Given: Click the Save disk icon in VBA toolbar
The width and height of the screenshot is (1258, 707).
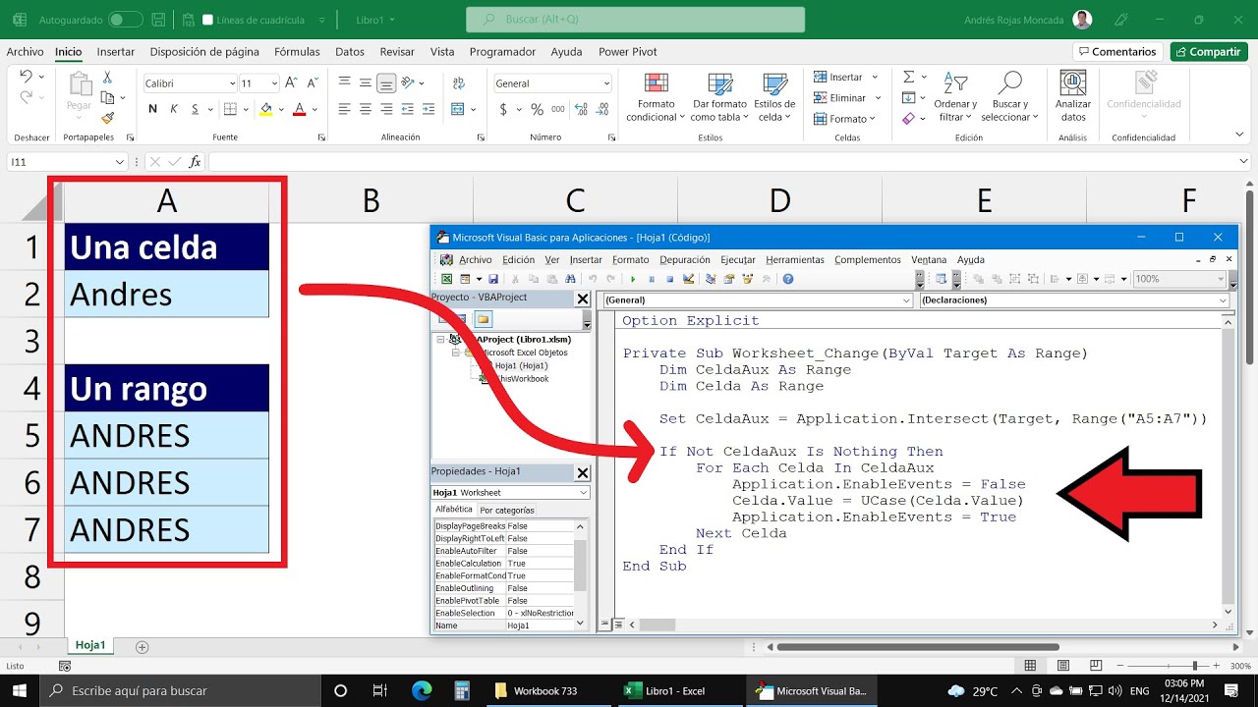Looking at the screenshot, I should coord(493,279).
